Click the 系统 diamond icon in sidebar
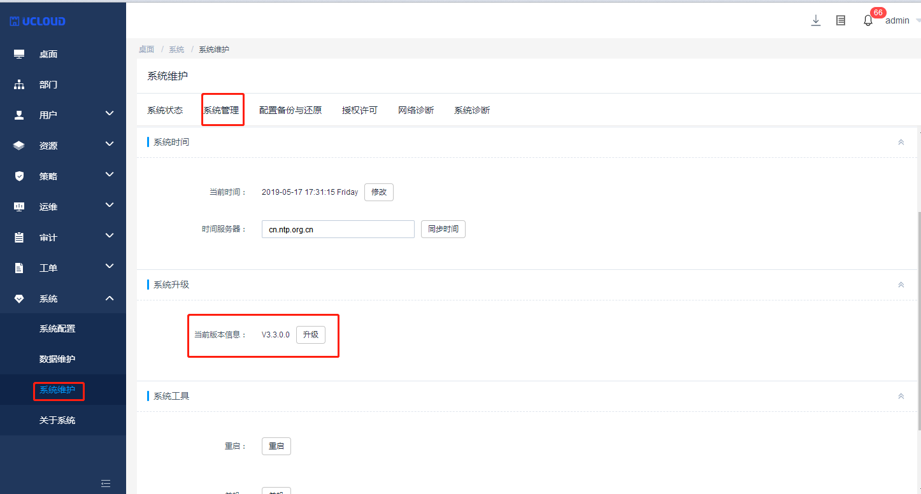The height and width of the screenshot is (494, 921). pyautogui.click(x=19, y=299)
